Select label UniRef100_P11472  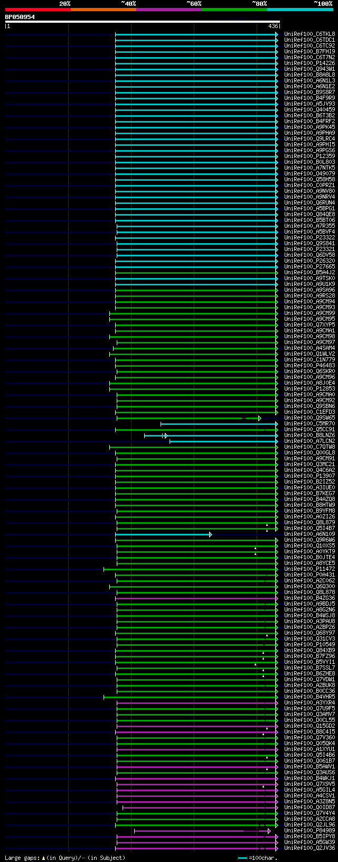point(309,569)
